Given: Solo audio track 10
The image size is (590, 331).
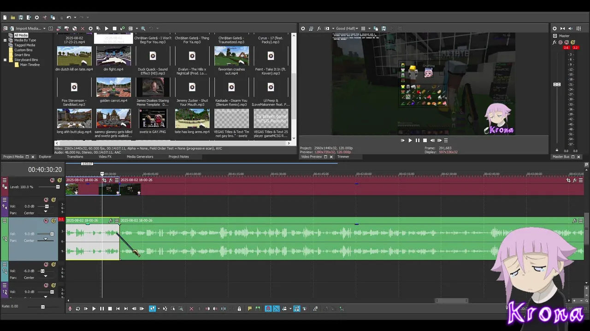Looking at the screenshot, I should coord(53,221).
